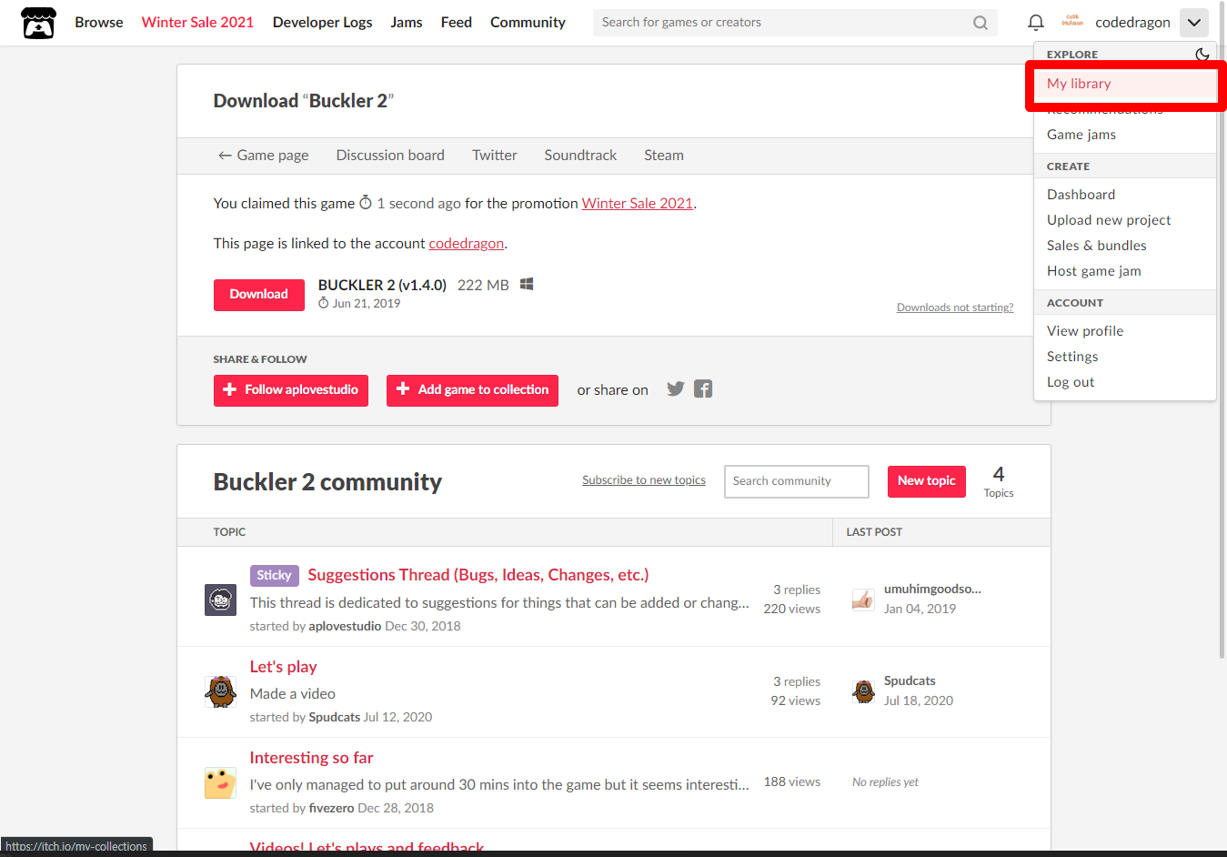
Task: Click fivezero avatar on Interesting so far
Action: 220,782
